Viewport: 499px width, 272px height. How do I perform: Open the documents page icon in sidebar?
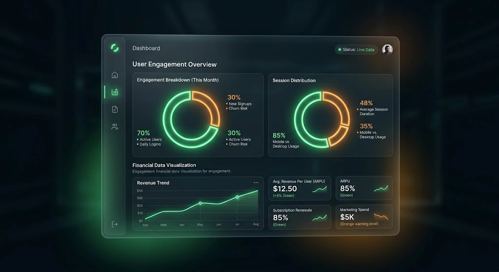click(115, 109)
